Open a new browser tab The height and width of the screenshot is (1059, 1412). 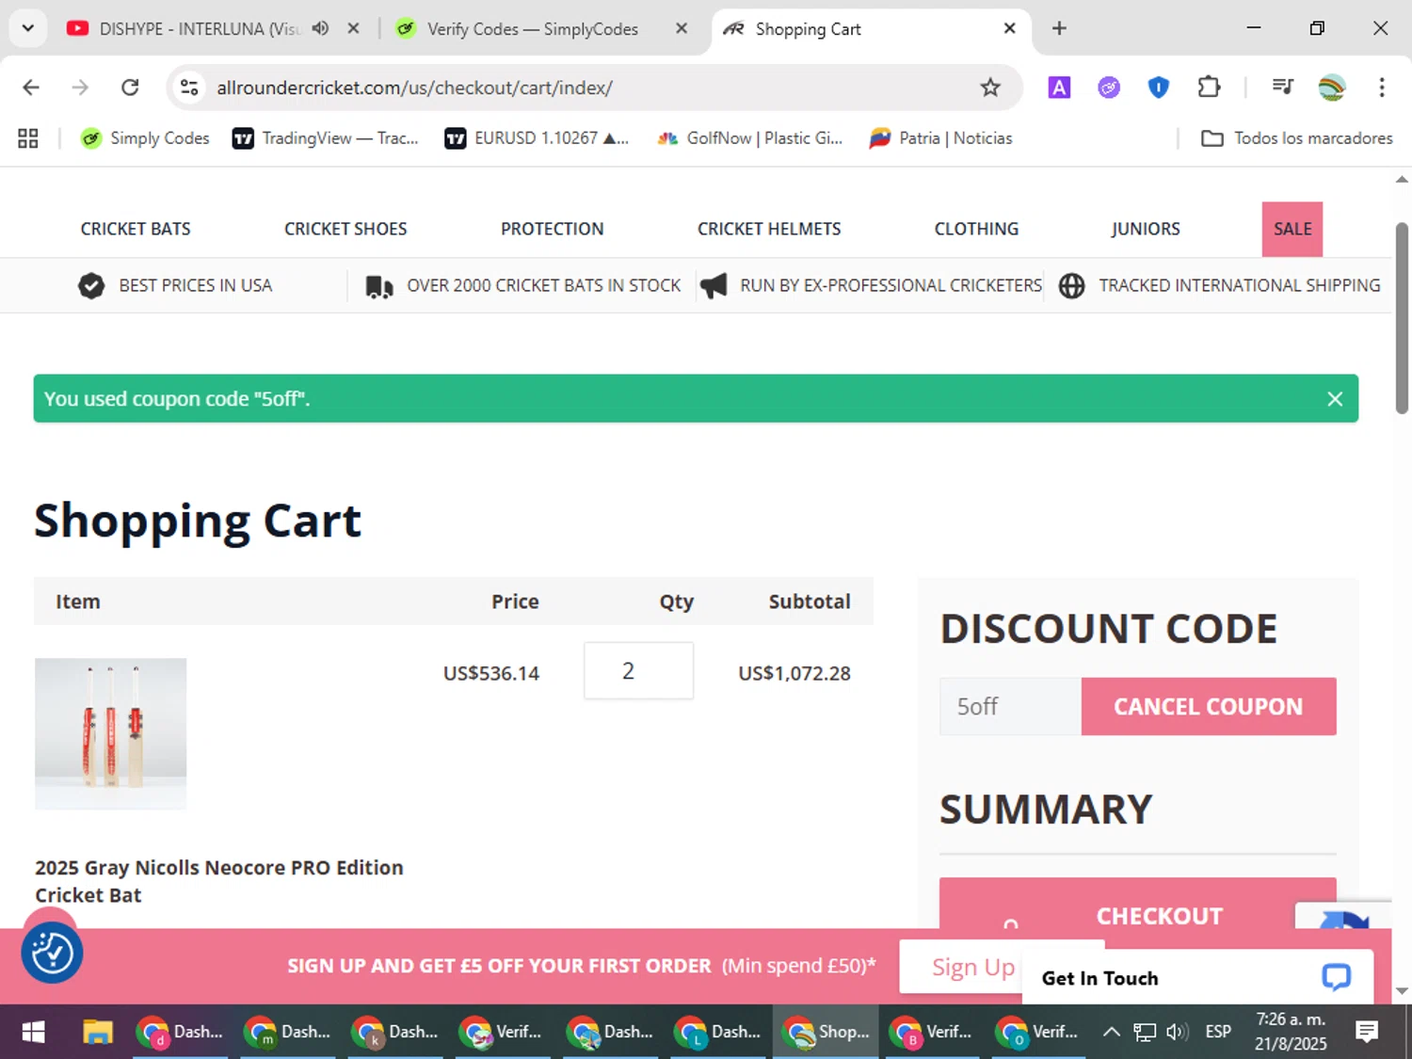[1059, 28]
